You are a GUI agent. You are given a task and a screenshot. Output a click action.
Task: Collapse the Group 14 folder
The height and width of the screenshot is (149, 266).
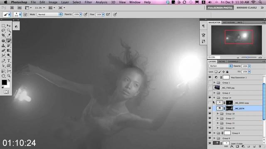pyautogui.click(x=214, y=98)
